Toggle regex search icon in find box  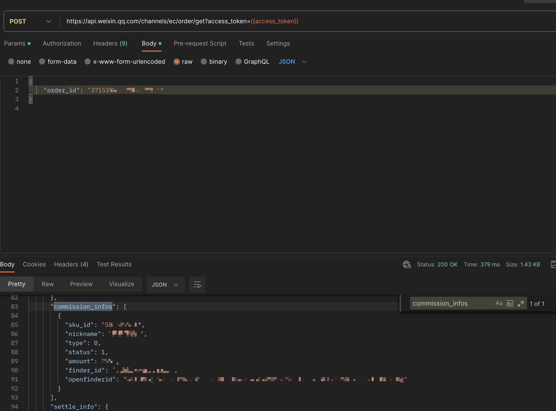click(521, 303)
